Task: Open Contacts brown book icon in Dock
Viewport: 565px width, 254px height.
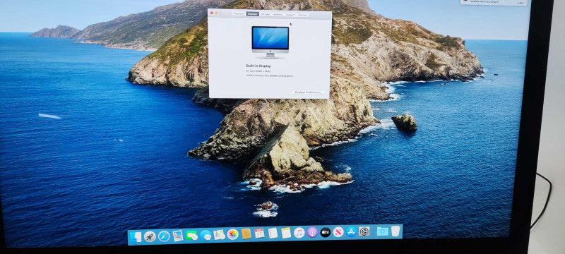Action: (x=246, y=234)
